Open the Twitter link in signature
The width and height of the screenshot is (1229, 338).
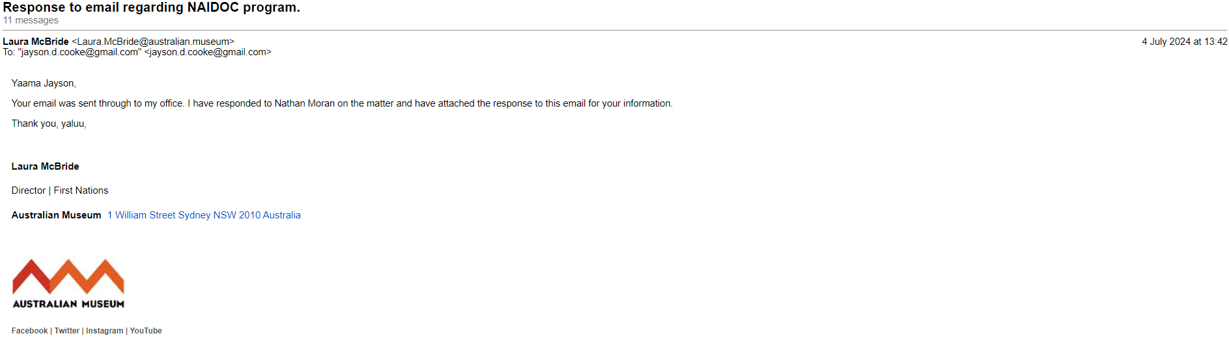click(67, 331)
